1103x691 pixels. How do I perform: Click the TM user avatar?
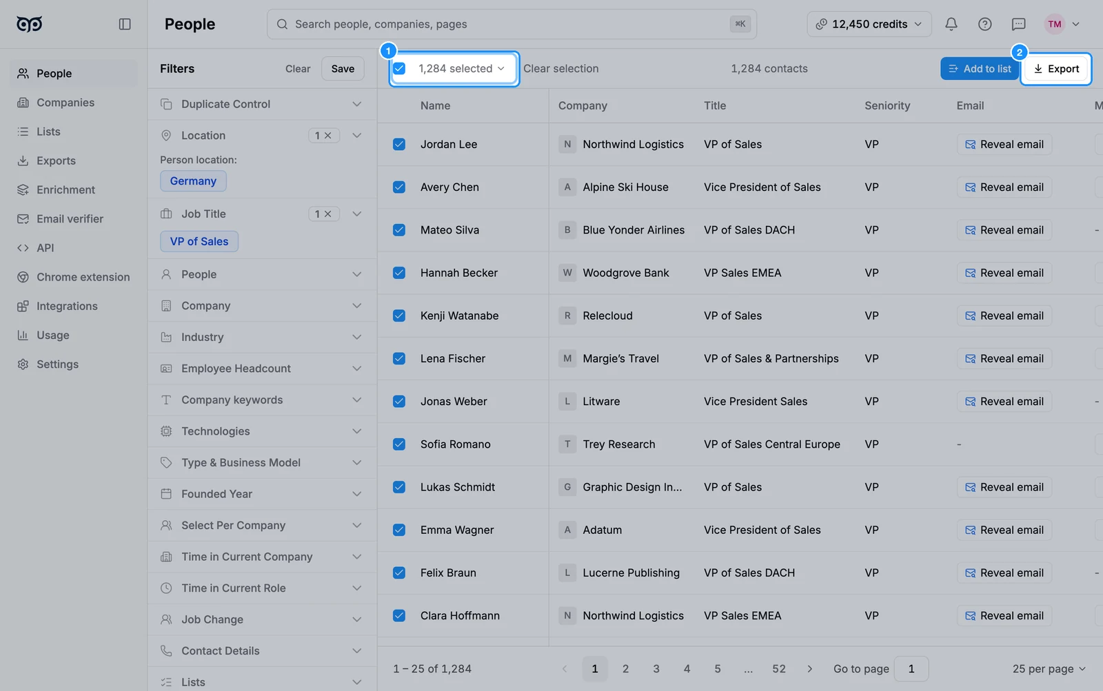click(1055, 24)
